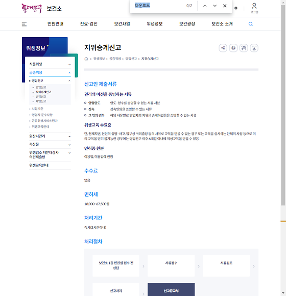Image resolution: width=286 pixels, height=296 pixels.
Task: Select the 원산지관리 sidebar item
Action: pyautogui.click(x=37, y=136)
